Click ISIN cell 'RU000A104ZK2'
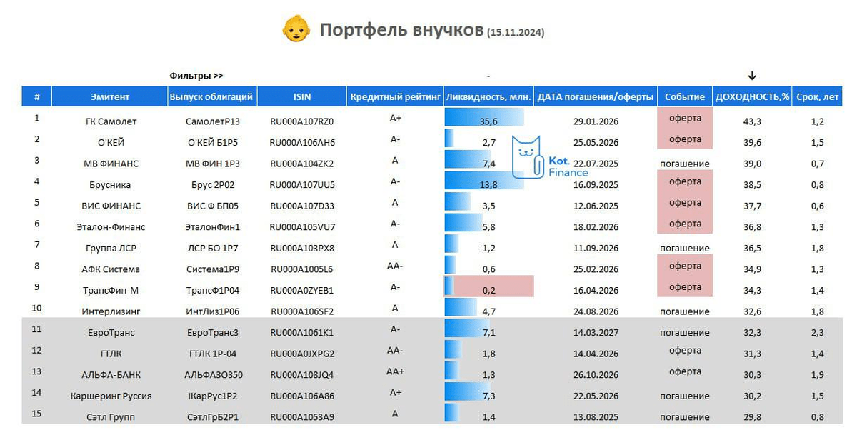 [302, 164]
